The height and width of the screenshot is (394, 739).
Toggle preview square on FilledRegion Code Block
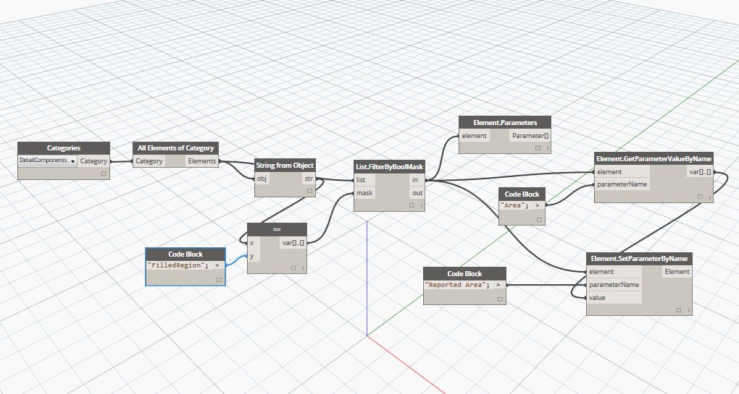pos(219,280)
